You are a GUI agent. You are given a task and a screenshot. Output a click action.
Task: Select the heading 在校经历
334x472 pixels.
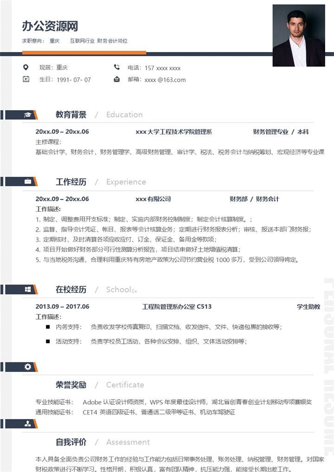pos(71,290)
